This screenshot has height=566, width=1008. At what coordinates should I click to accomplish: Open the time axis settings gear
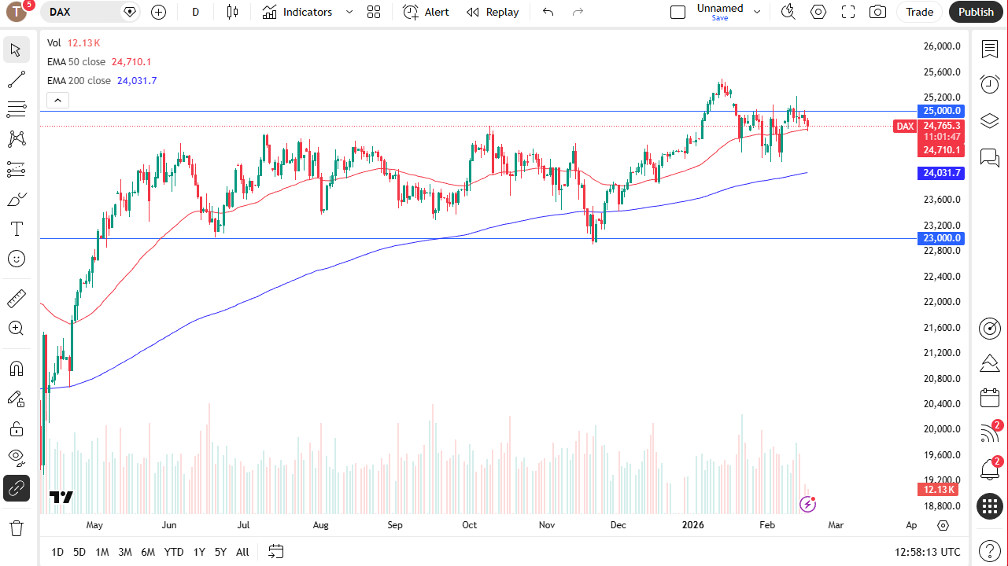click(943, 525)
